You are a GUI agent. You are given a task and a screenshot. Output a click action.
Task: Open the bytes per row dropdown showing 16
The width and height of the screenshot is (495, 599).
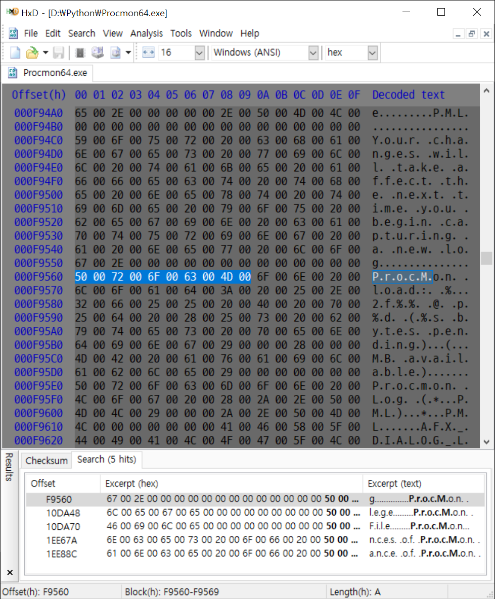[x=199, y=53]
